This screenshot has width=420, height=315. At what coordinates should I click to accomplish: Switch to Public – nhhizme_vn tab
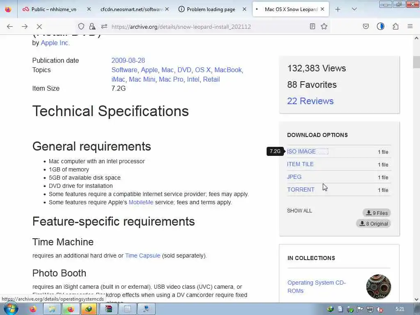tap(54, 9)
